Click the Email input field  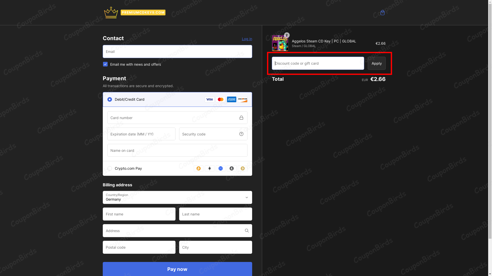click(177, 51)
